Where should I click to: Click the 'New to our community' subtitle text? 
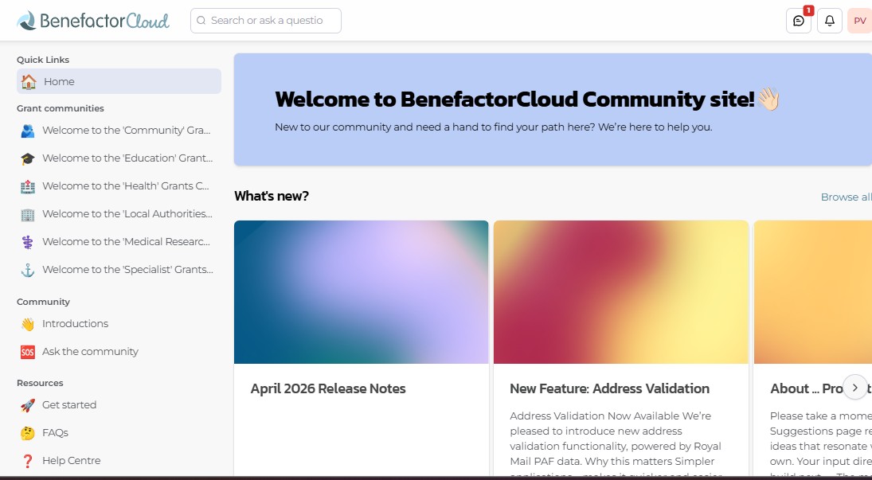pos(493,127)
